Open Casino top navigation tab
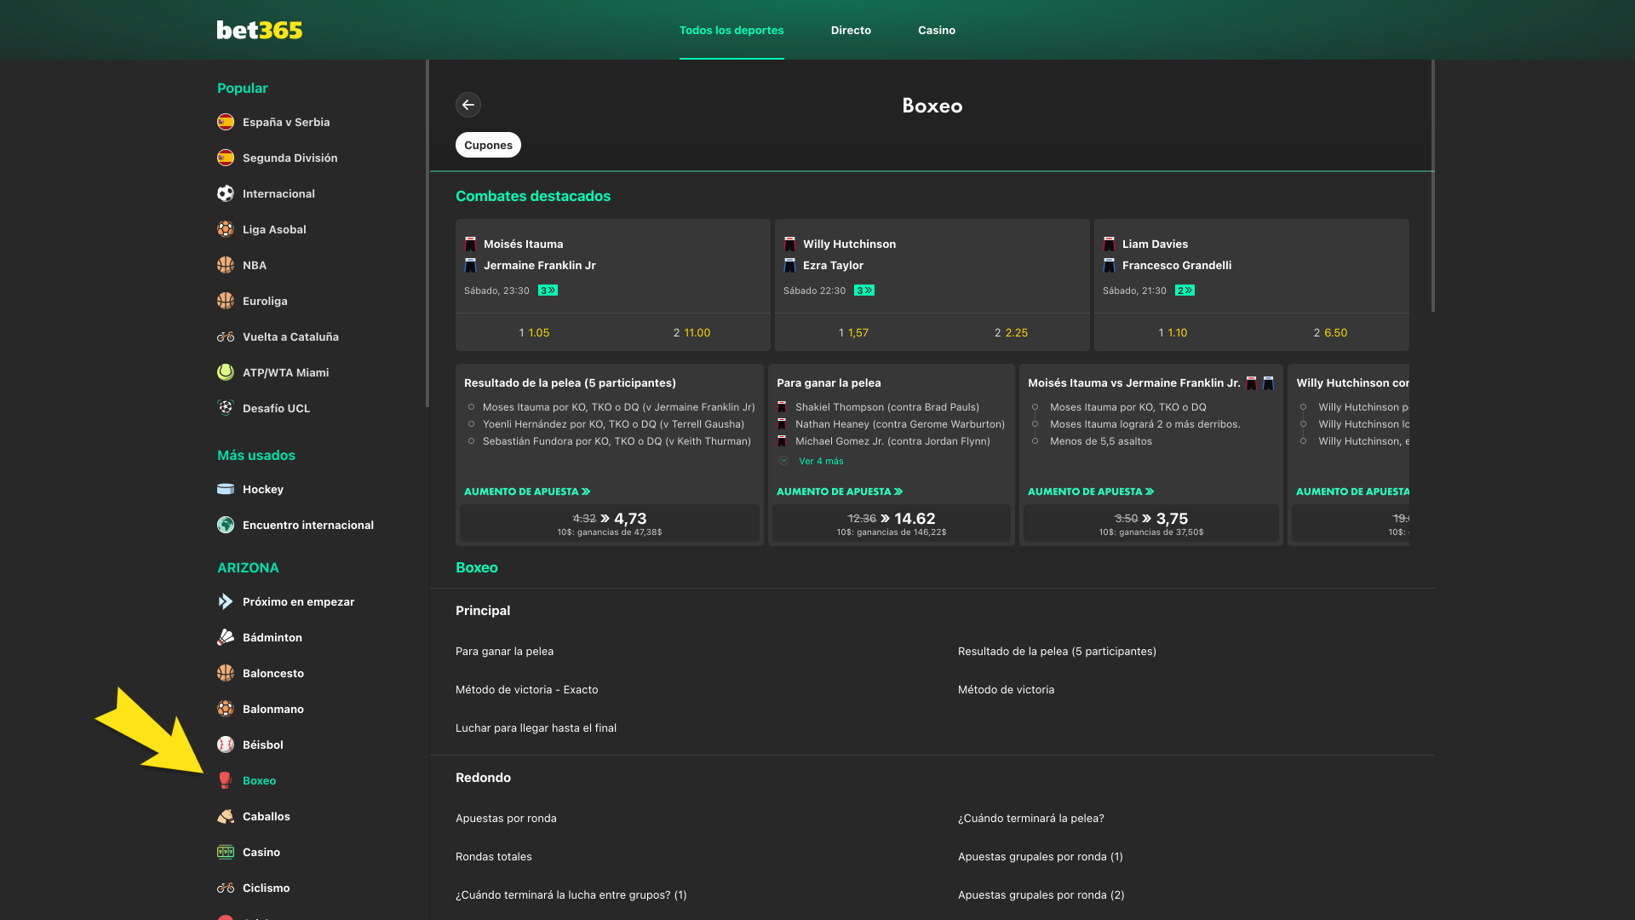 click(937, 30)
